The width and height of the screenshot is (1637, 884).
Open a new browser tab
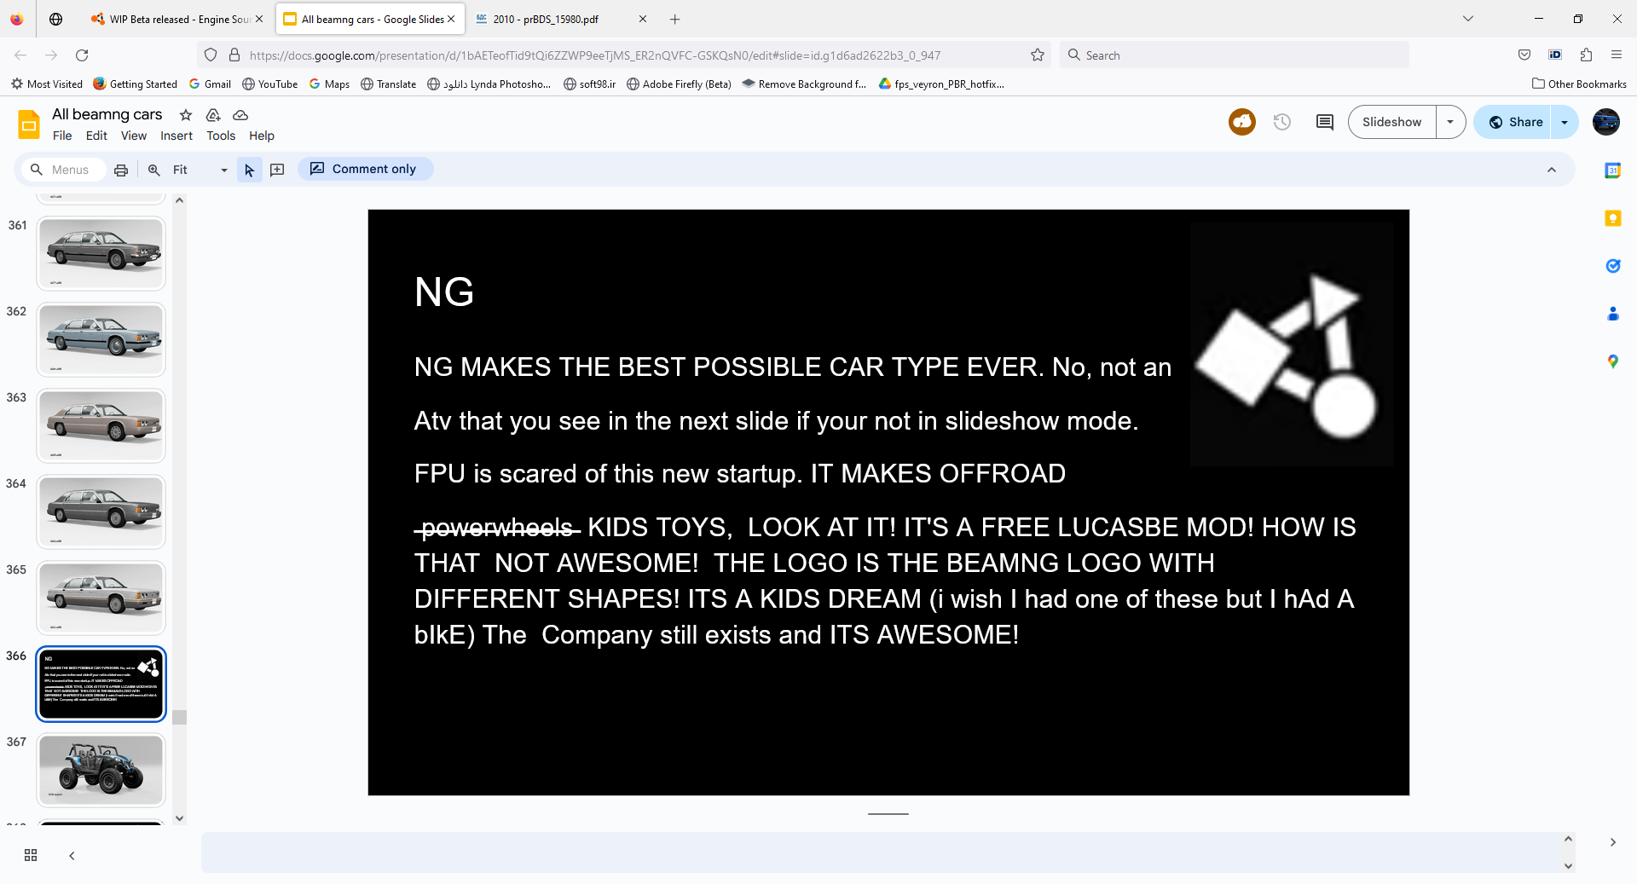coord(674,19)
